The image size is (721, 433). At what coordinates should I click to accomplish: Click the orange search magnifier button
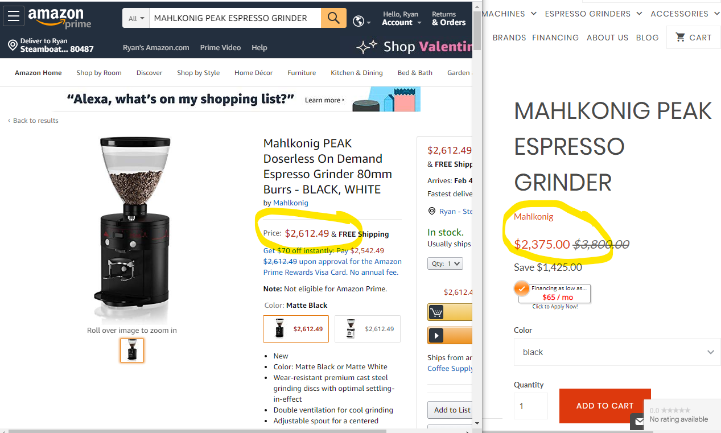[x=333, y=18]
